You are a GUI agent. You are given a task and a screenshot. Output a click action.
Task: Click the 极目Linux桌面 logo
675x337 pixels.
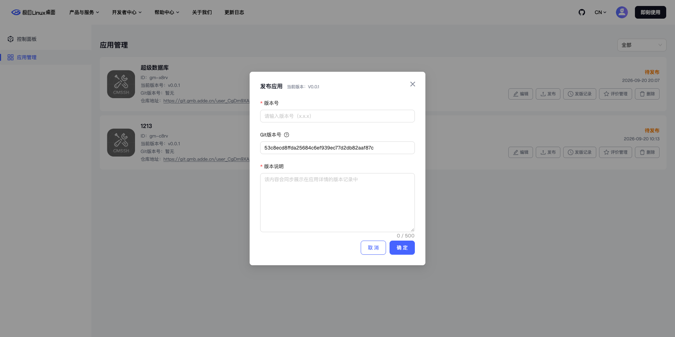(x=33, y=12)
